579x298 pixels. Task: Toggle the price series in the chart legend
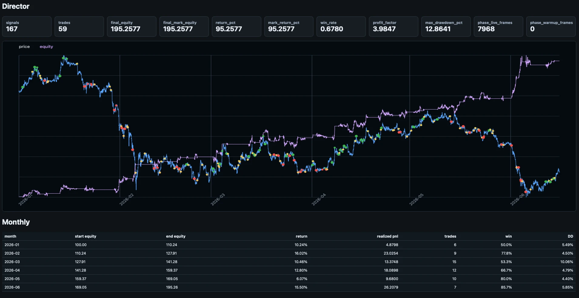coord(24,46)
